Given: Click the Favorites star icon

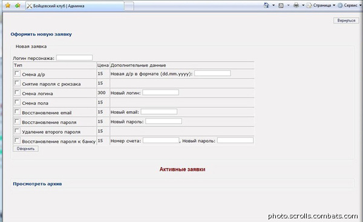Looking at the screenshot, I should point(8,5).
